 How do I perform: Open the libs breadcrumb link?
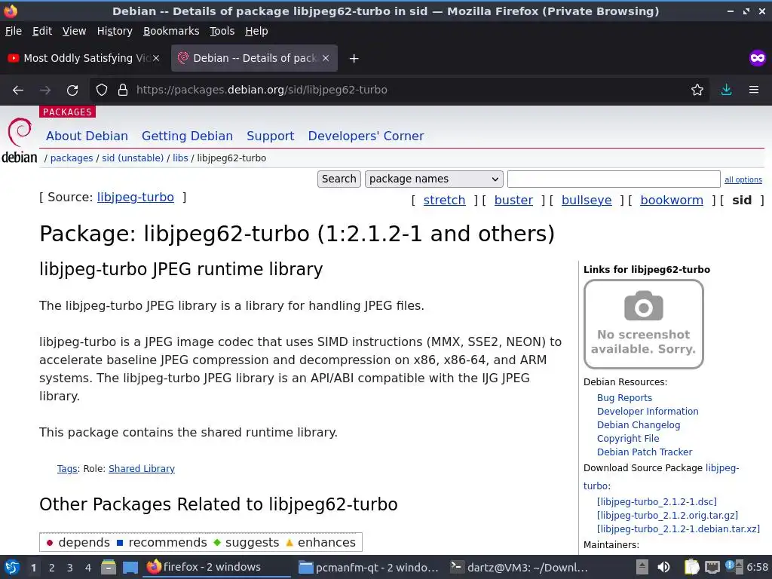[180, 158]
